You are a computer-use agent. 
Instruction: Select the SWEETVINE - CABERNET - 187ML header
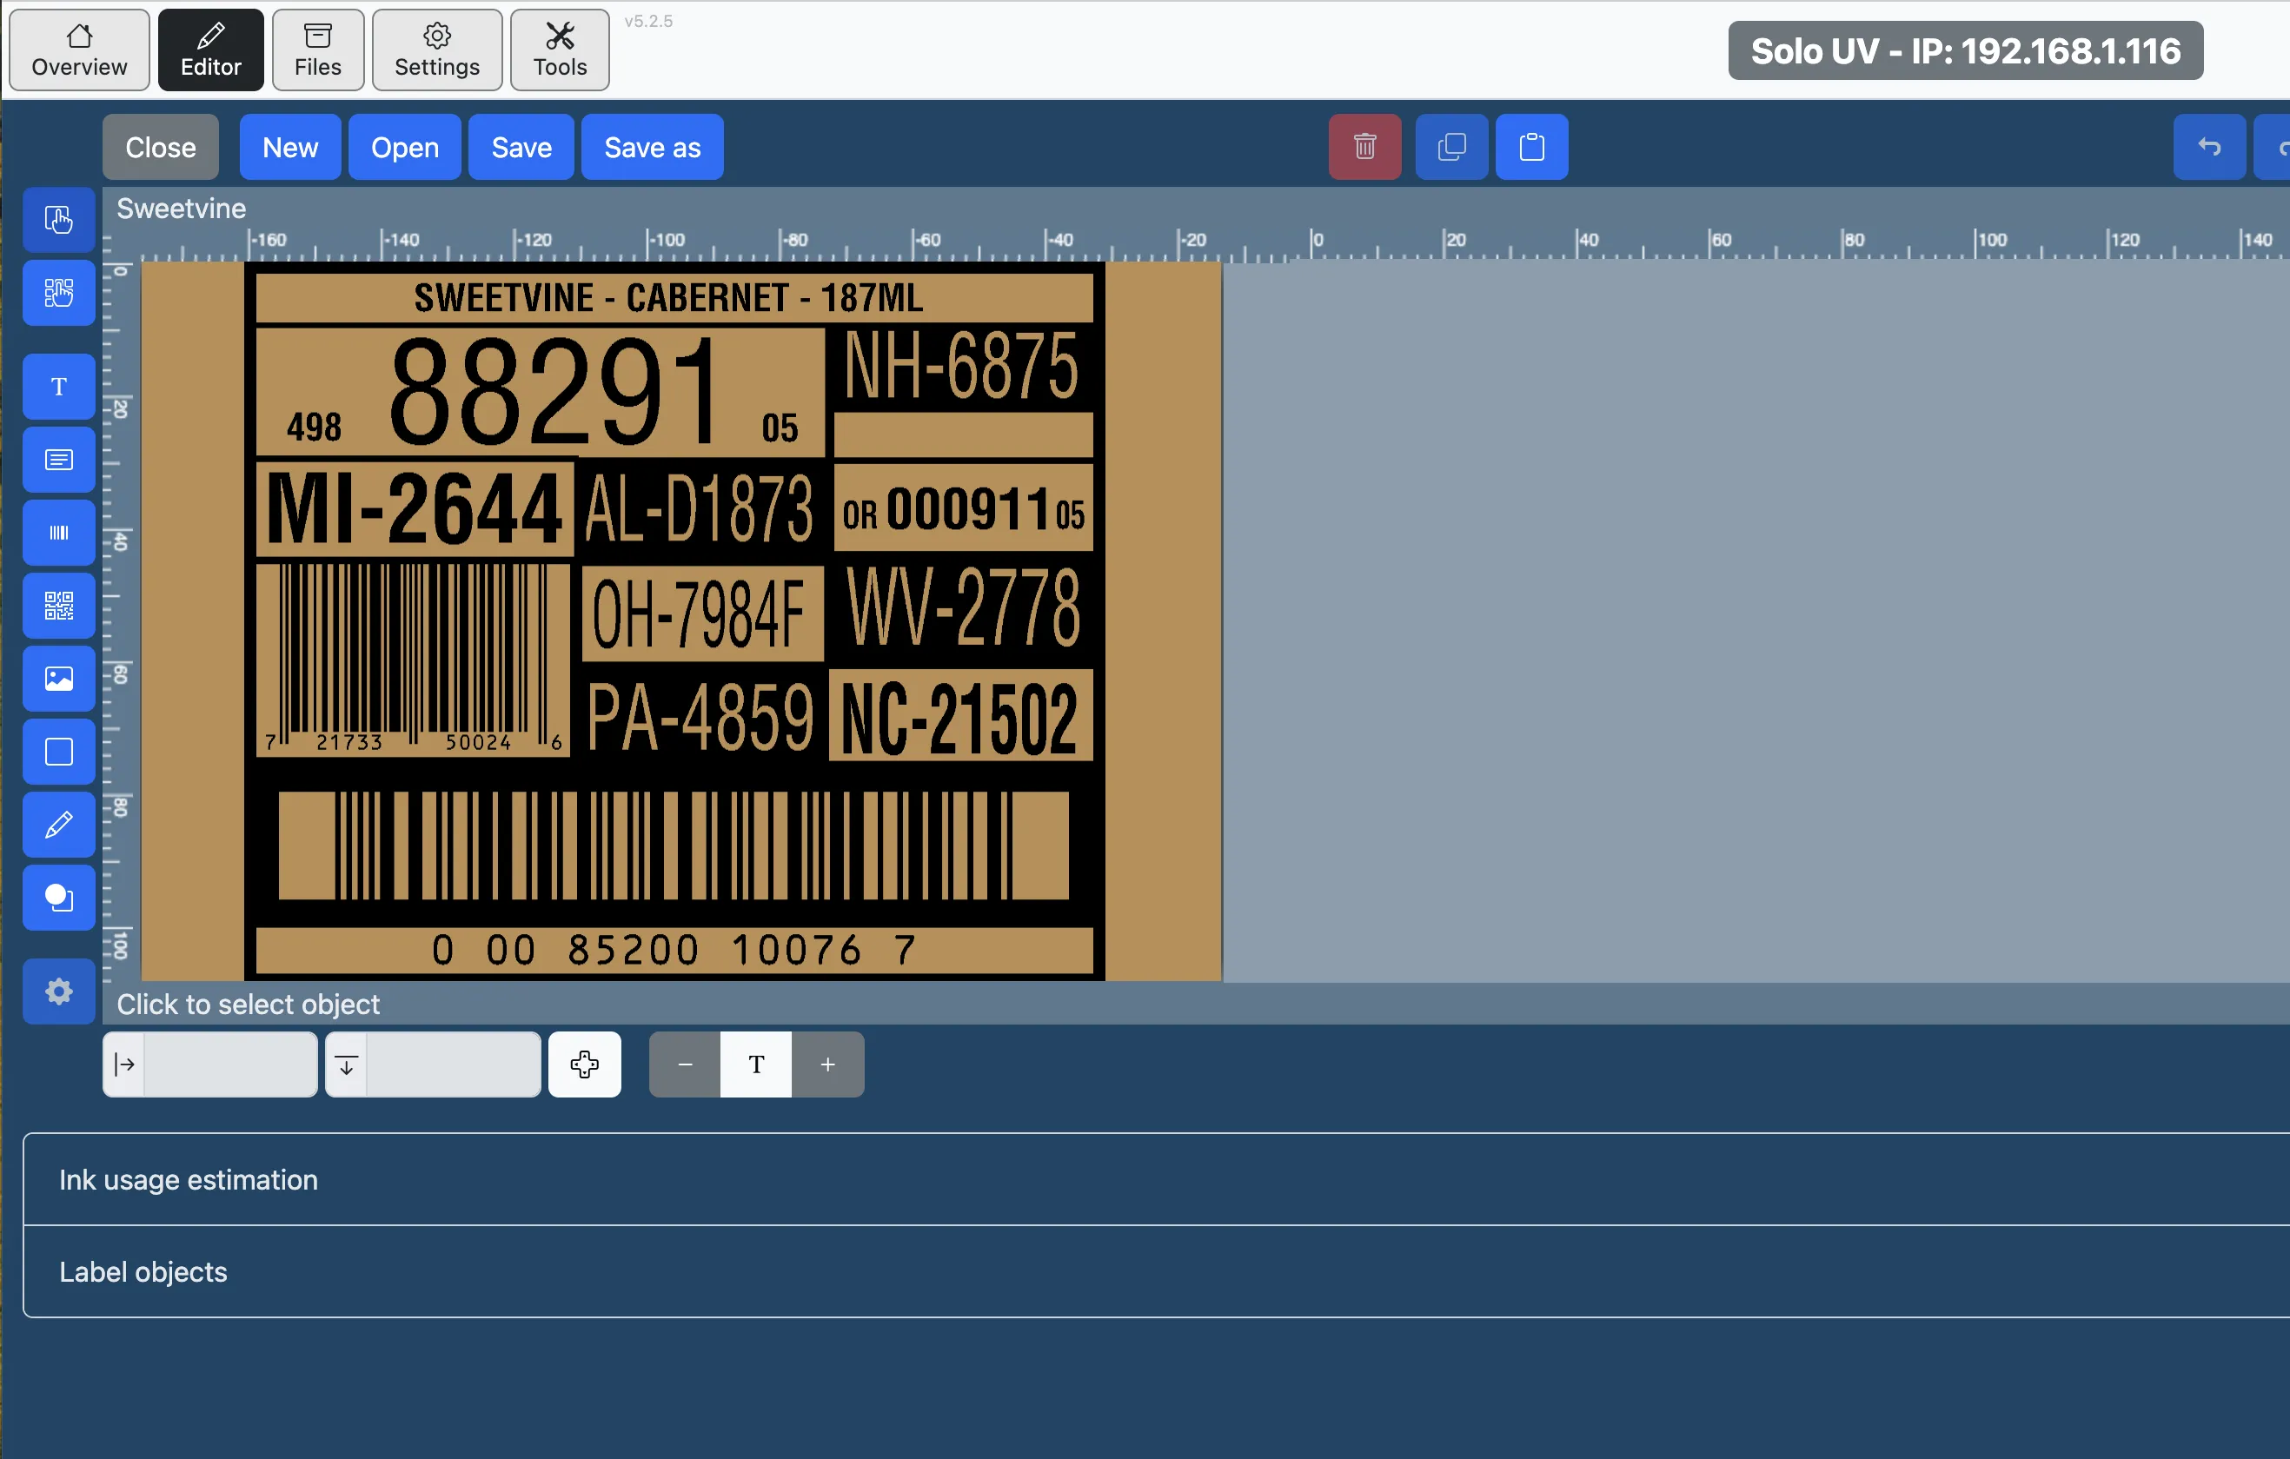pyautogui.click(x=669, y=299)
